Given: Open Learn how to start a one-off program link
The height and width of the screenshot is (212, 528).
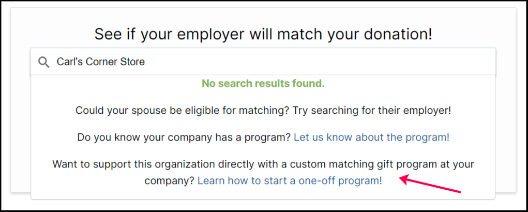Looking at the screenshot, I should click(290, 180).
